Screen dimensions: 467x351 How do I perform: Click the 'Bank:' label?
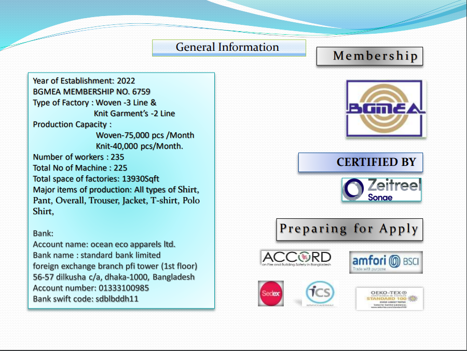tap(43, 233)
